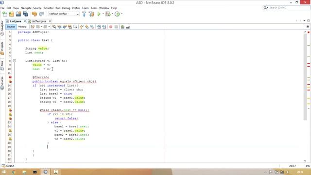
Task: Click the Find Selection magnifier icon
Action: tap(54, 27)
